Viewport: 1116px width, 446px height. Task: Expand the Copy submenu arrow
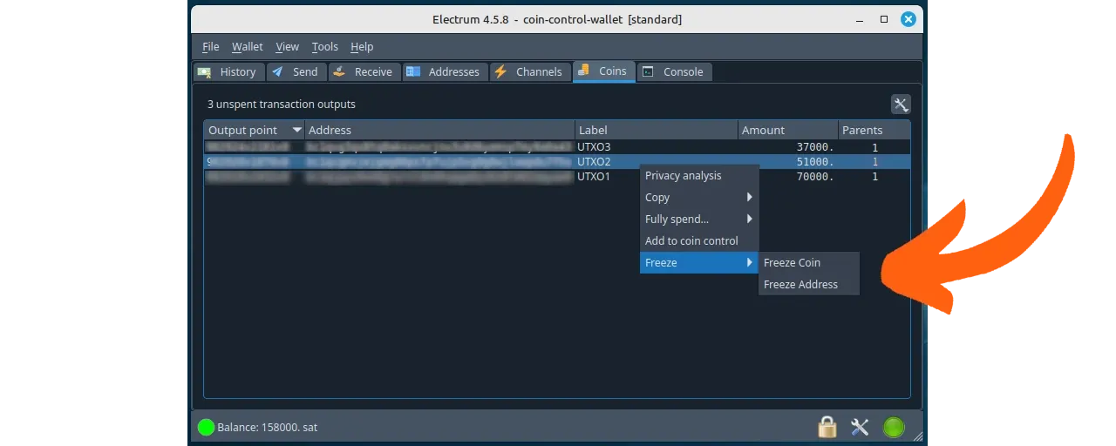pyautogui.click(x=749, y=198)
